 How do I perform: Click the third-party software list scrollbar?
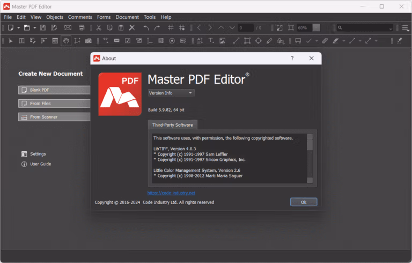[310, 158]
